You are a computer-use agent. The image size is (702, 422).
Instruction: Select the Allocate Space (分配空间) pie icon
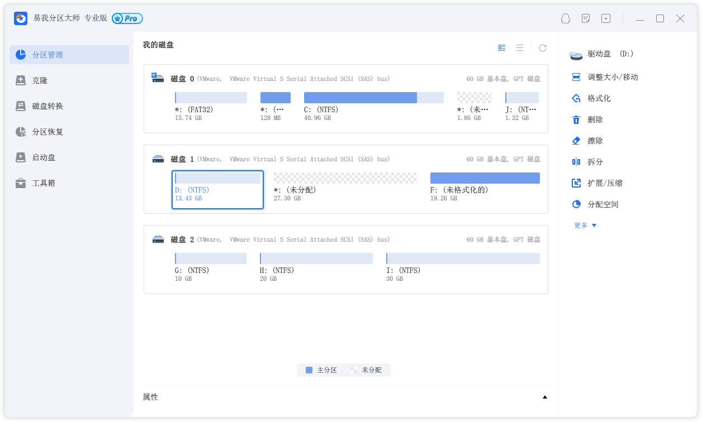[576, 204]
